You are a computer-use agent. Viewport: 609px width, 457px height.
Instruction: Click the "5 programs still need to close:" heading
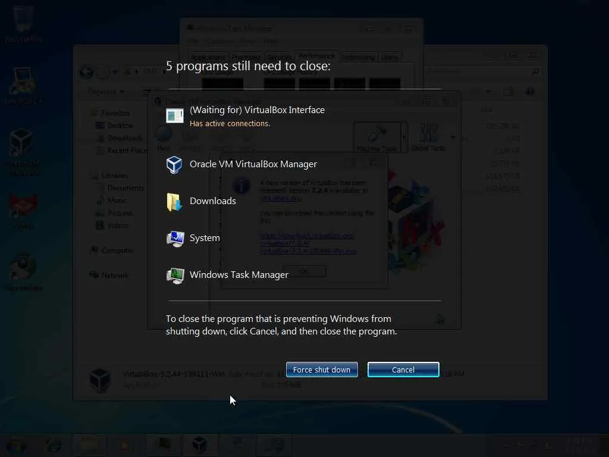(248, 66)
